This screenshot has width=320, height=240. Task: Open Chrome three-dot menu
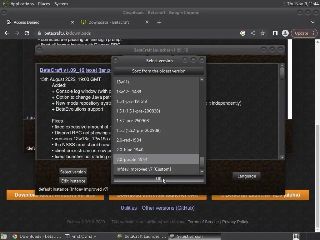(313, 33)
